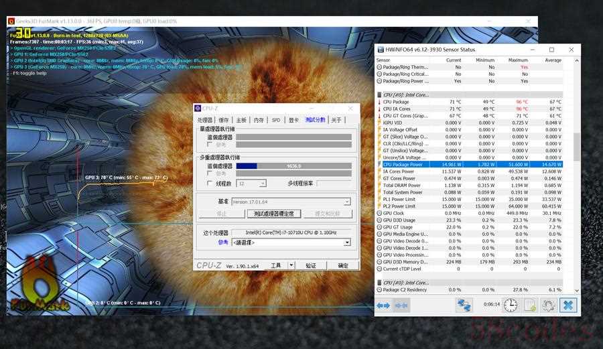Enable the 参考 checkbox under single-thread bench

210,144
